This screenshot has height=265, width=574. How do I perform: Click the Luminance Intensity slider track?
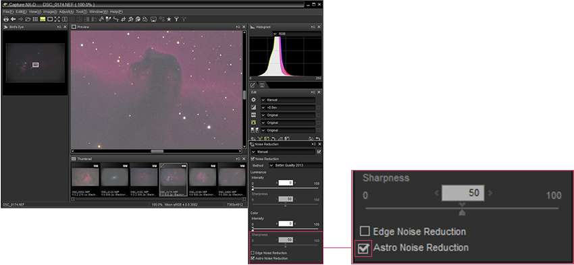[x=285, y=188]
